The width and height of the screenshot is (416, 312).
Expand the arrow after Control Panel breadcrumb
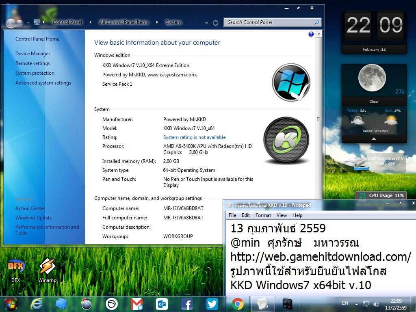click(91, 22)
